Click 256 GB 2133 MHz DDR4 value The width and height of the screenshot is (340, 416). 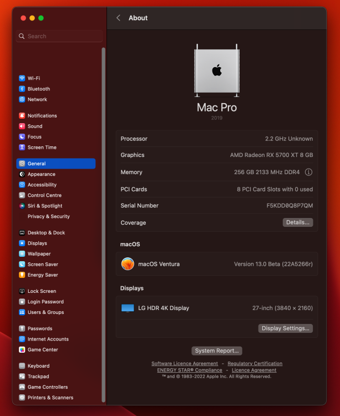267,172
